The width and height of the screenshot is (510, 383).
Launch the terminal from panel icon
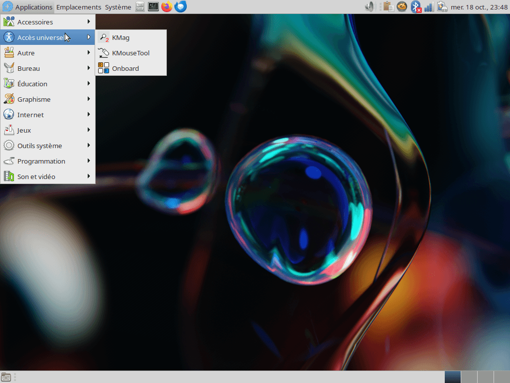click(153, 6)
